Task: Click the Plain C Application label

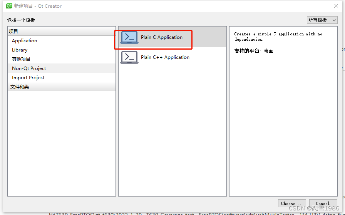Action: (x=162, y=37)
